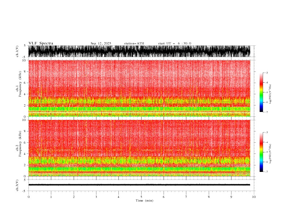The height and width of the screenshot is (221, 286).
Task: Click the '8' kHz tick on ch.1 axis
Action: point(25,71)
